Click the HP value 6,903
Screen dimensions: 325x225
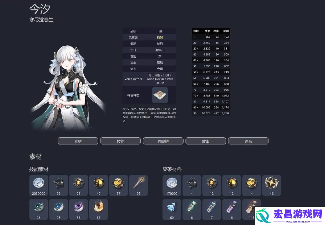click(x=207, y=78)
